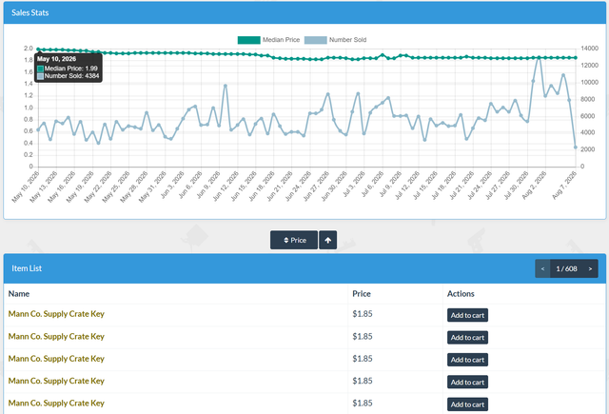Viewport: 609px width, 414px height.
Task: Add second crate key to cart
Action: [467, 338]
